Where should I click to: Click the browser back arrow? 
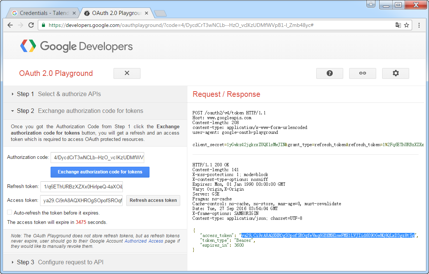click(x=10, y=25)
